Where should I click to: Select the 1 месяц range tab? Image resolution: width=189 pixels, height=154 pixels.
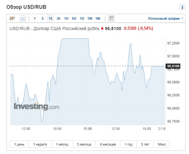(x=62, y=144)
